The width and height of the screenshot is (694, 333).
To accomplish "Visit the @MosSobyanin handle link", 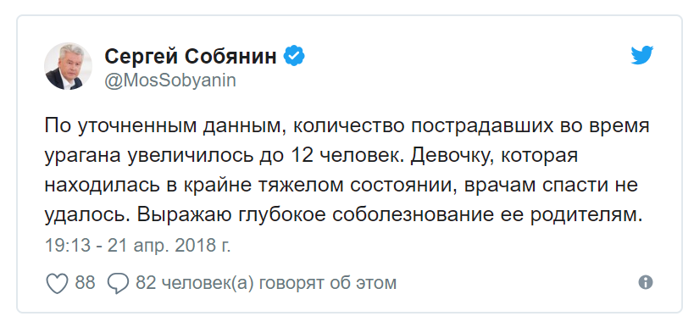I will pyautogui.click(x=170, y=81).
